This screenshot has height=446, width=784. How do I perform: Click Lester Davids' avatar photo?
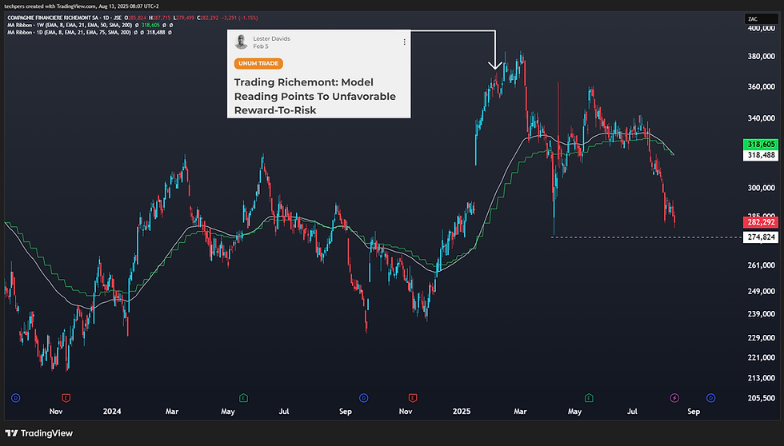[x=242, y=42]
